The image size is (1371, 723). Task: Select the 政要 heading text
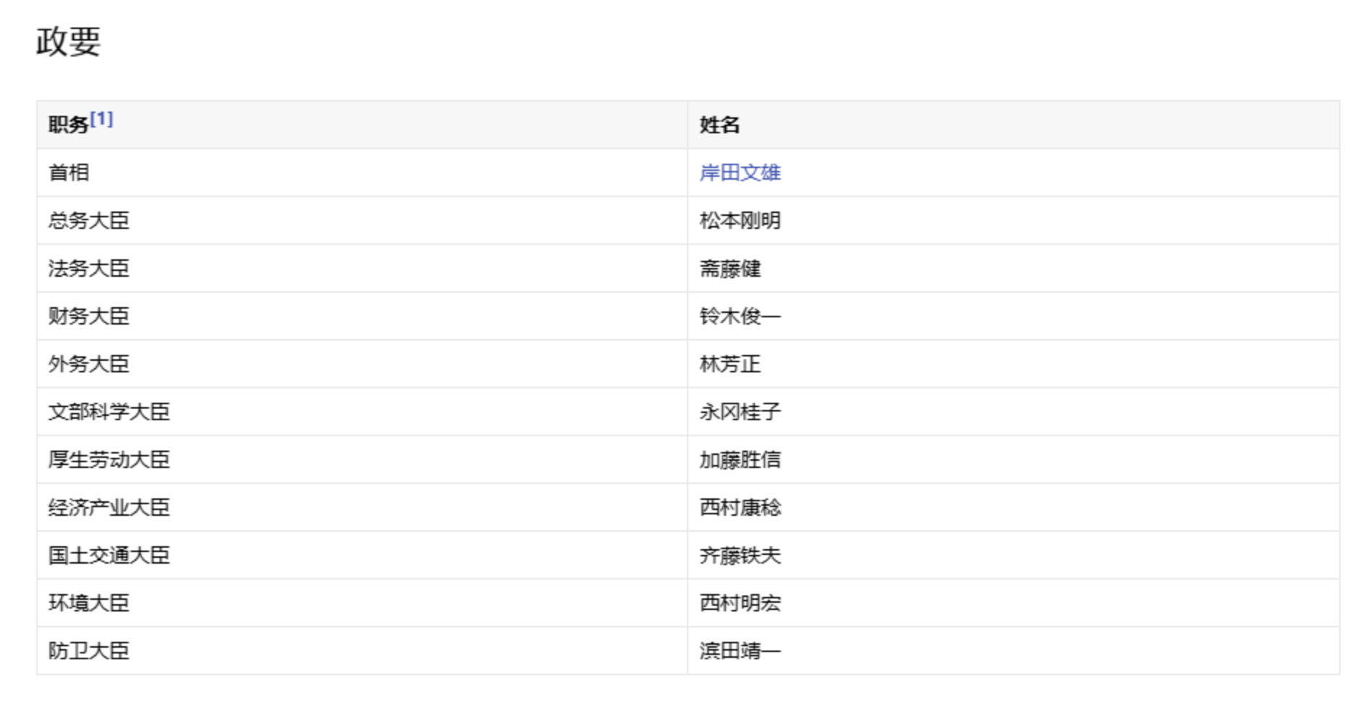click(x=68, y=41)
